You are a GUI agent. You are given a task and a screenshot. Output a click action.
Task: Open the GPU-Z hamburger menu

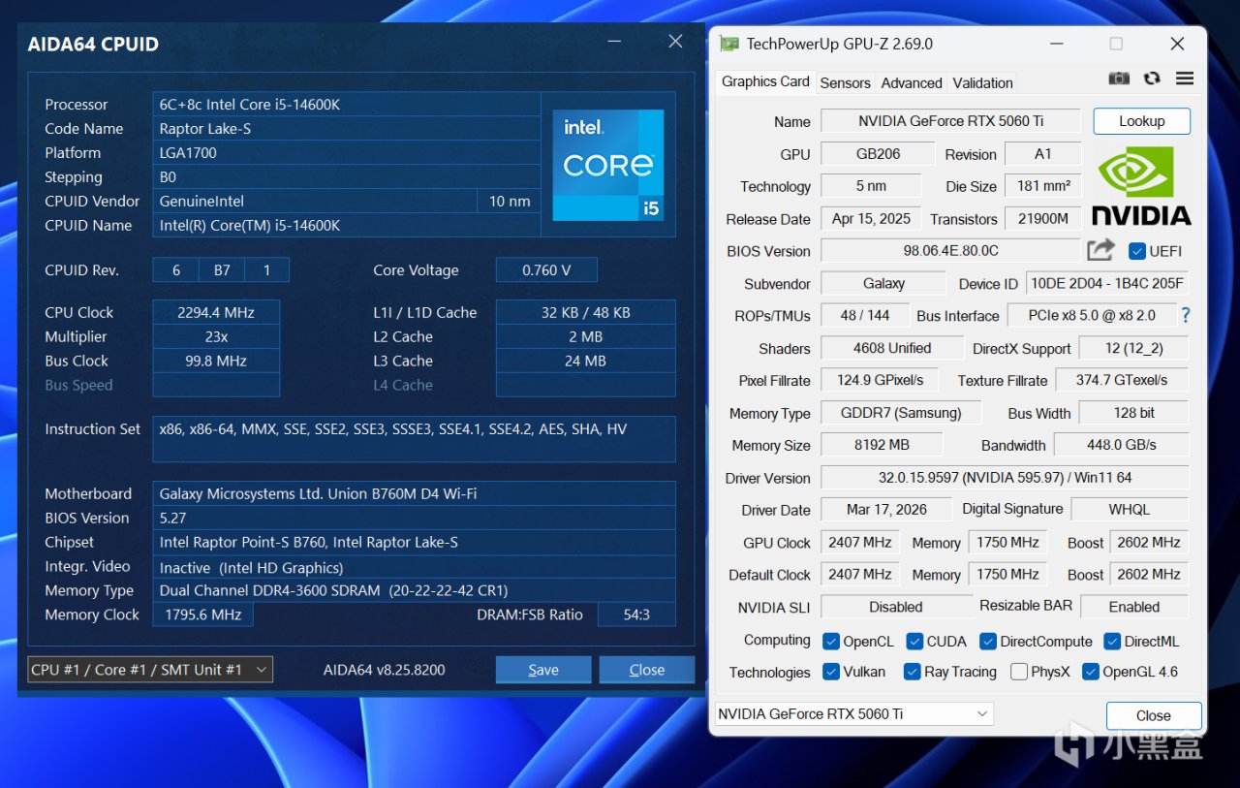point(1184,79)
